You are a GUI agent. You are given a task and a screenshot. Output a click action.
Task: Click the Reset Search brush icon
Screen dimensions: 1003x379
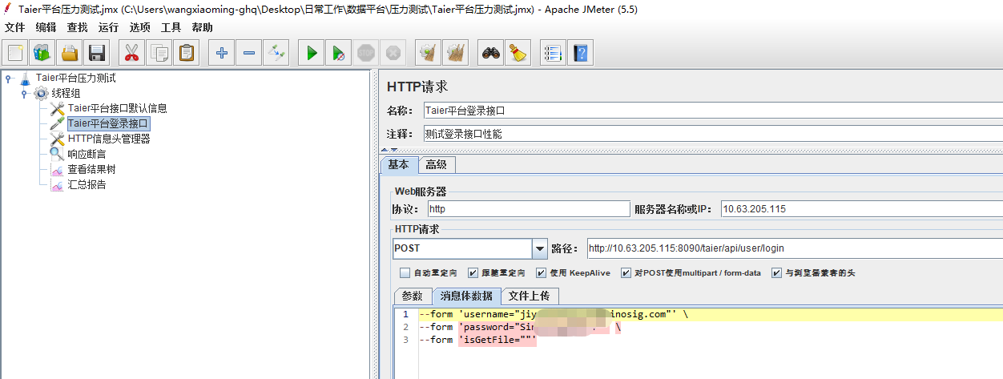518,54
